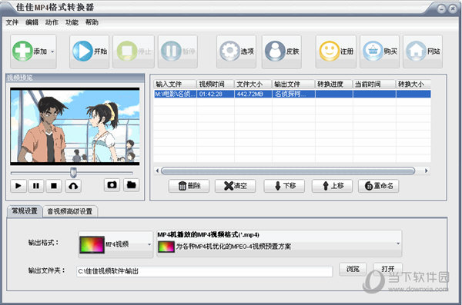The height and width of the screenshot is (305, 462).
Task: Click the video preview image
Action: click(75, 126)
